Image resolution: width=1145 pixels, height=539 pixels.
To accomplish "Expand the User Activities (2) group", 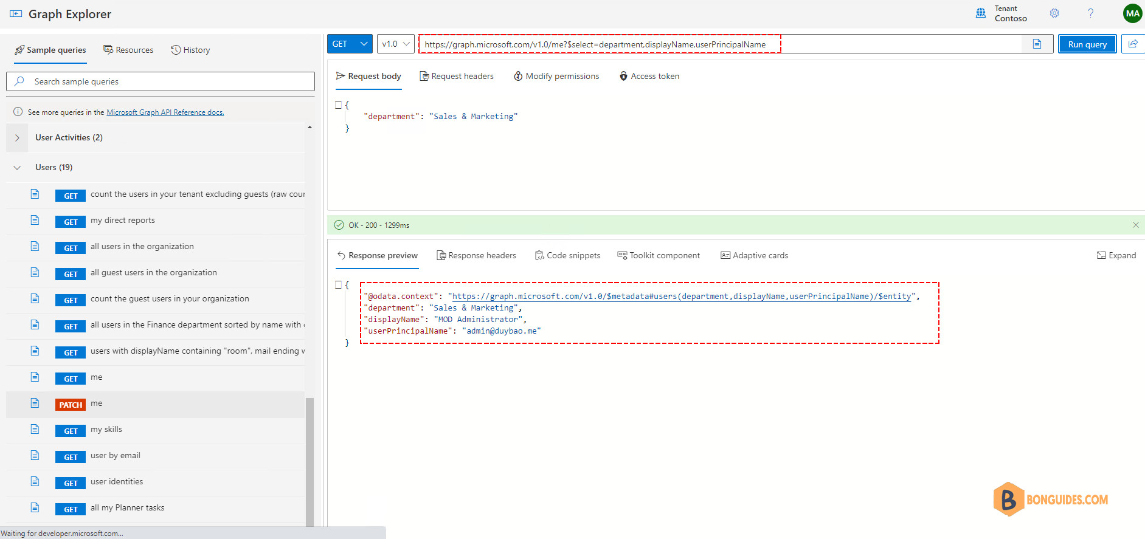I will [17, 138].
